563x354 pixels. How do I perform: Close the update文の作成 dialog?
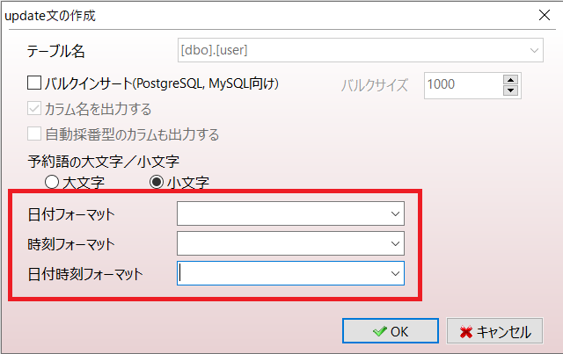545,15
